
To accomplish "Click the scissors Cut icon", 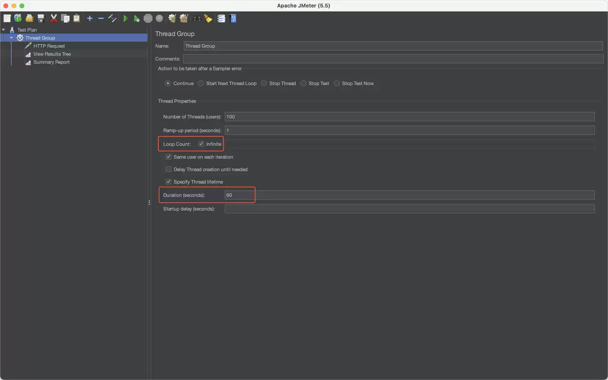I will tap(54, 19).
